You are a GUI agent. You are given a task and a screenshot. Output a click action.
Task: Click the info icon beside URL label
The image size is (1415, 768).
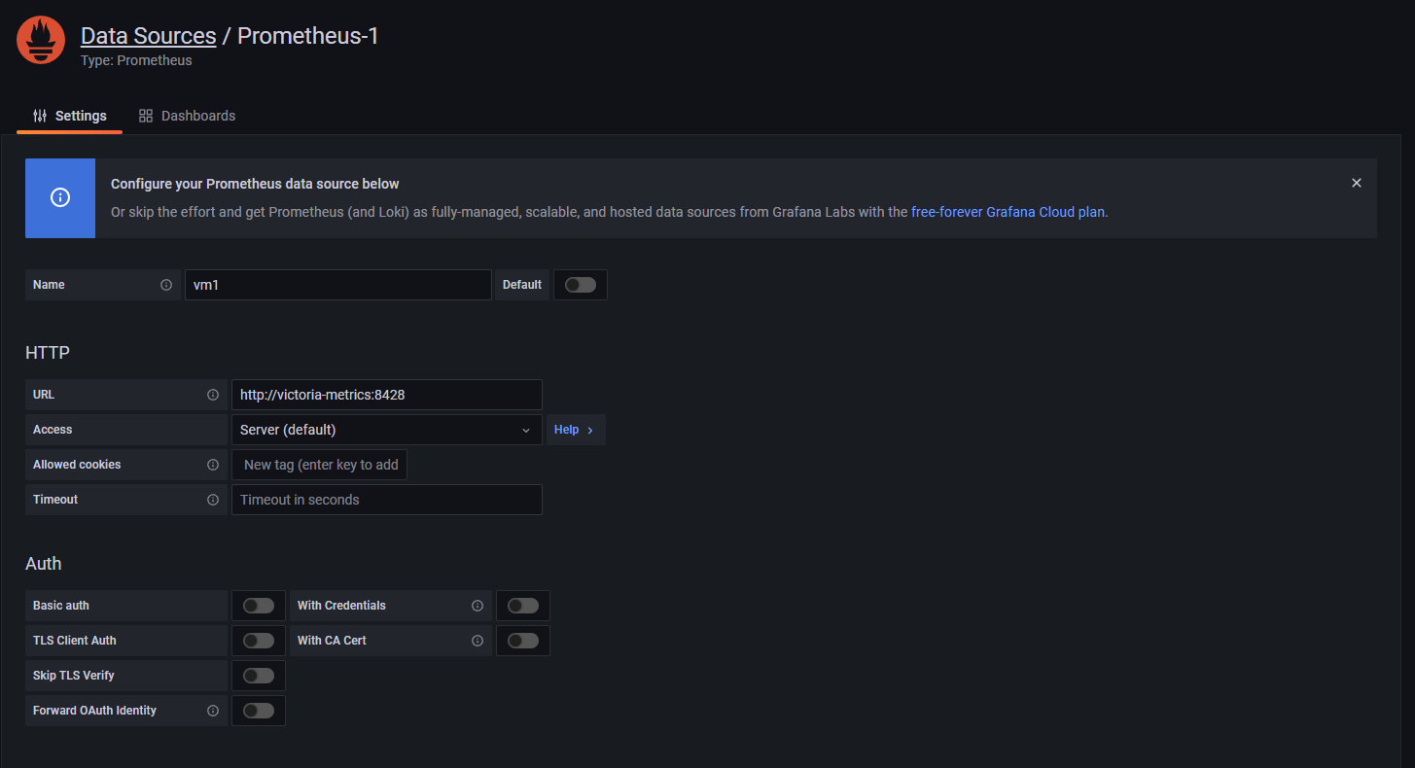tap(213, 395)
